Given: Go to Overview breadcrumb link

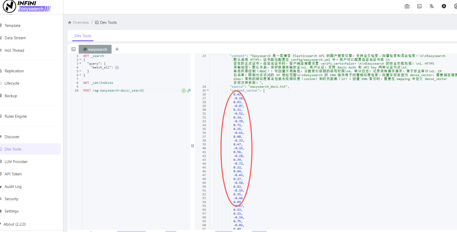Looking at the screenshot, I should coord(81,22).
